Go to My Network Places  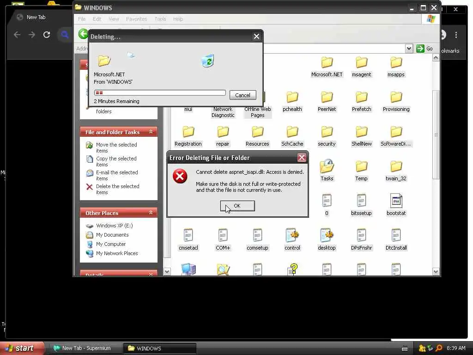(x=117, y=253)
